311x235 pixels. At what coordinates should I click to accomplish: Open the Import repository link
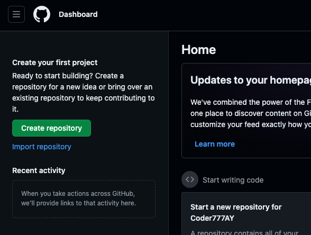[x=42, y=147]
